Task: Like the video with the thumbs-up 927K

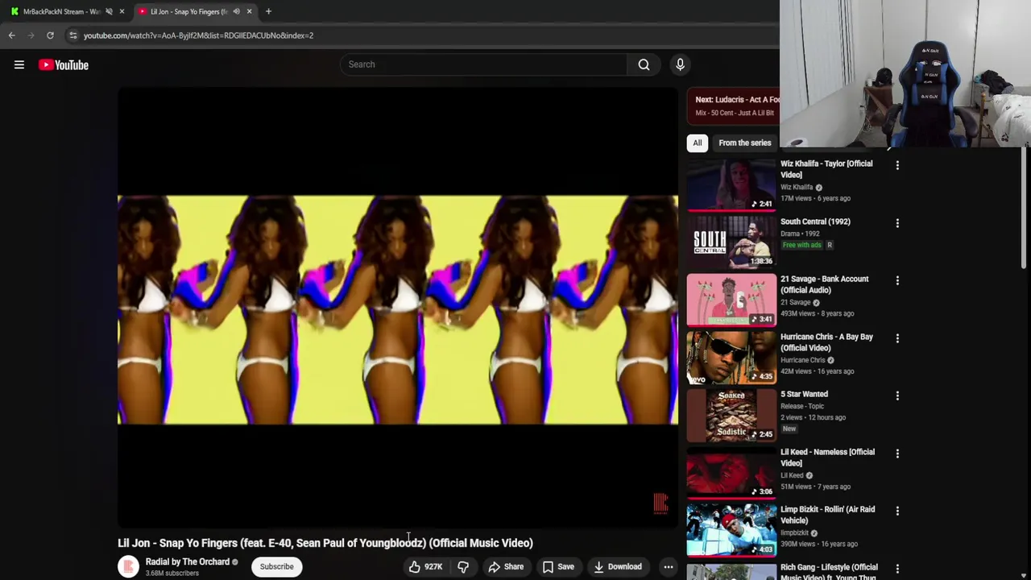Action: 424,566
